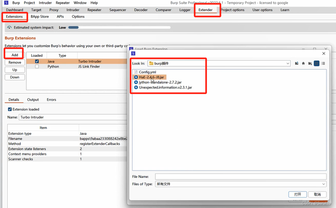Close the file chooser dialog
The width and height of the screenshot is (336, 208).
click(324, 54)
